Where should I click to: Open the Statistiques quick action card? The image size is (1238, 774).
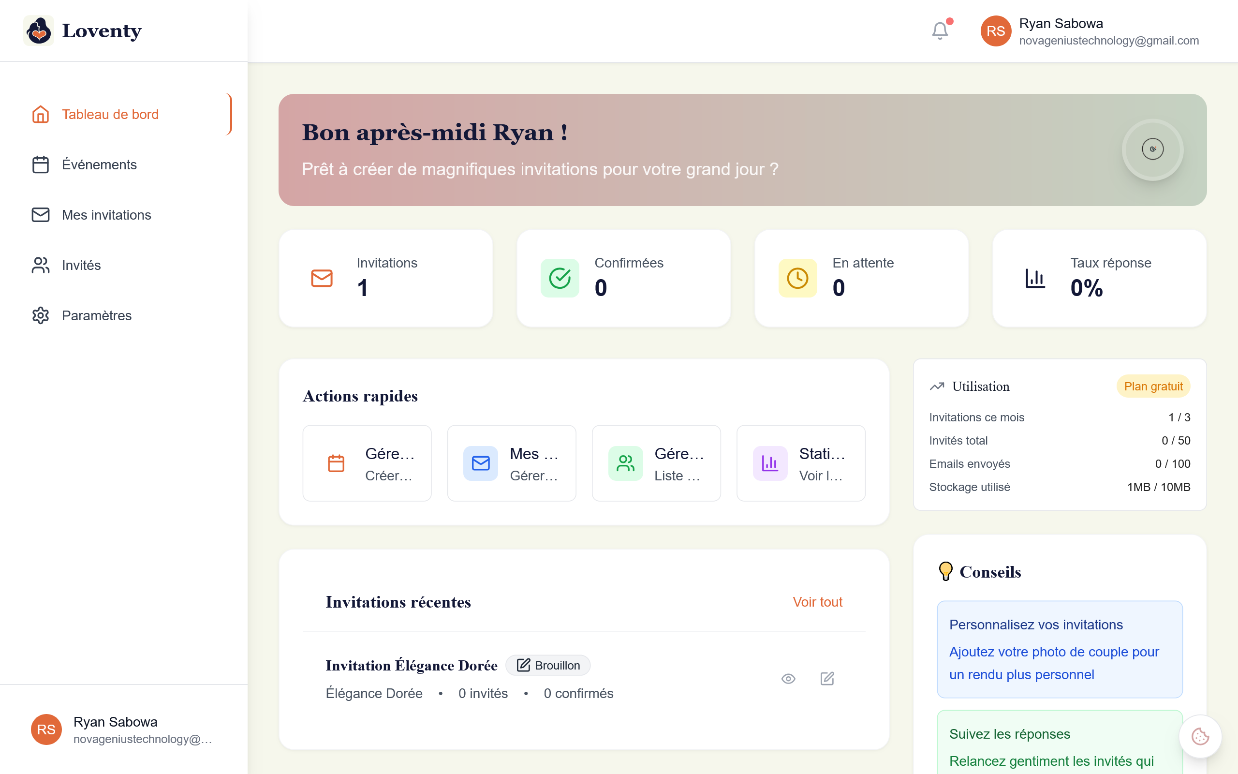coord(801,463)
